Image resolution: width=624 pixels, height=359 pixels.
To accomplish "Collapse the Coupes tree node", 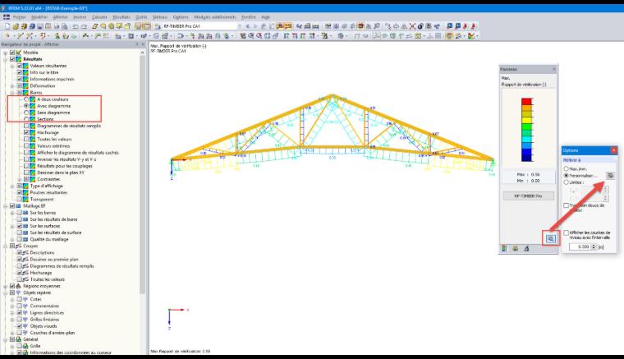I will [5, 246].
